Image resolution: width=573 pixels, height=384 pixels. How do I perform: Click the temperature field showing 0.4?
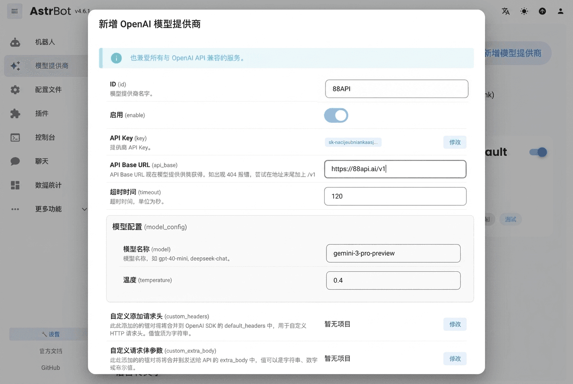pyautogui.click(x=393, y=280)
